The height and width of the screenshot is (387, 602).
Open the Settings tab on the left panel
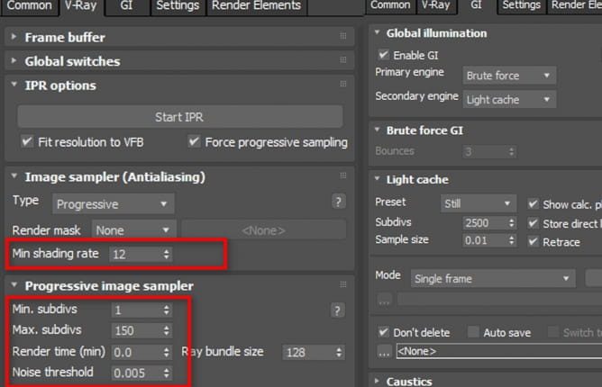click(177, 6)
